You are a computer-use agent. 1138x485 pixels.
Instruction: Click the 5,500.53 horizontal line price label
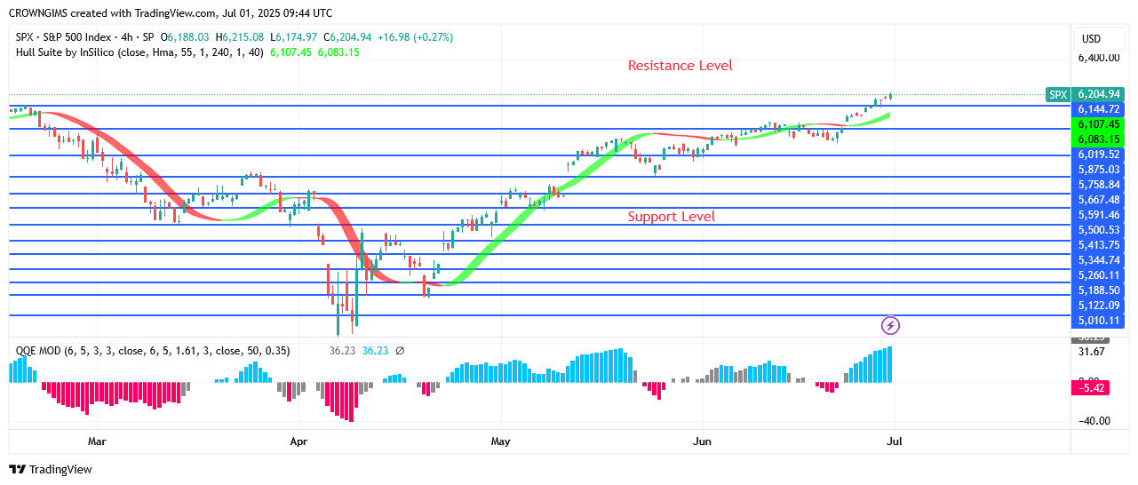pyautogui.click(x=1099, y=230)
